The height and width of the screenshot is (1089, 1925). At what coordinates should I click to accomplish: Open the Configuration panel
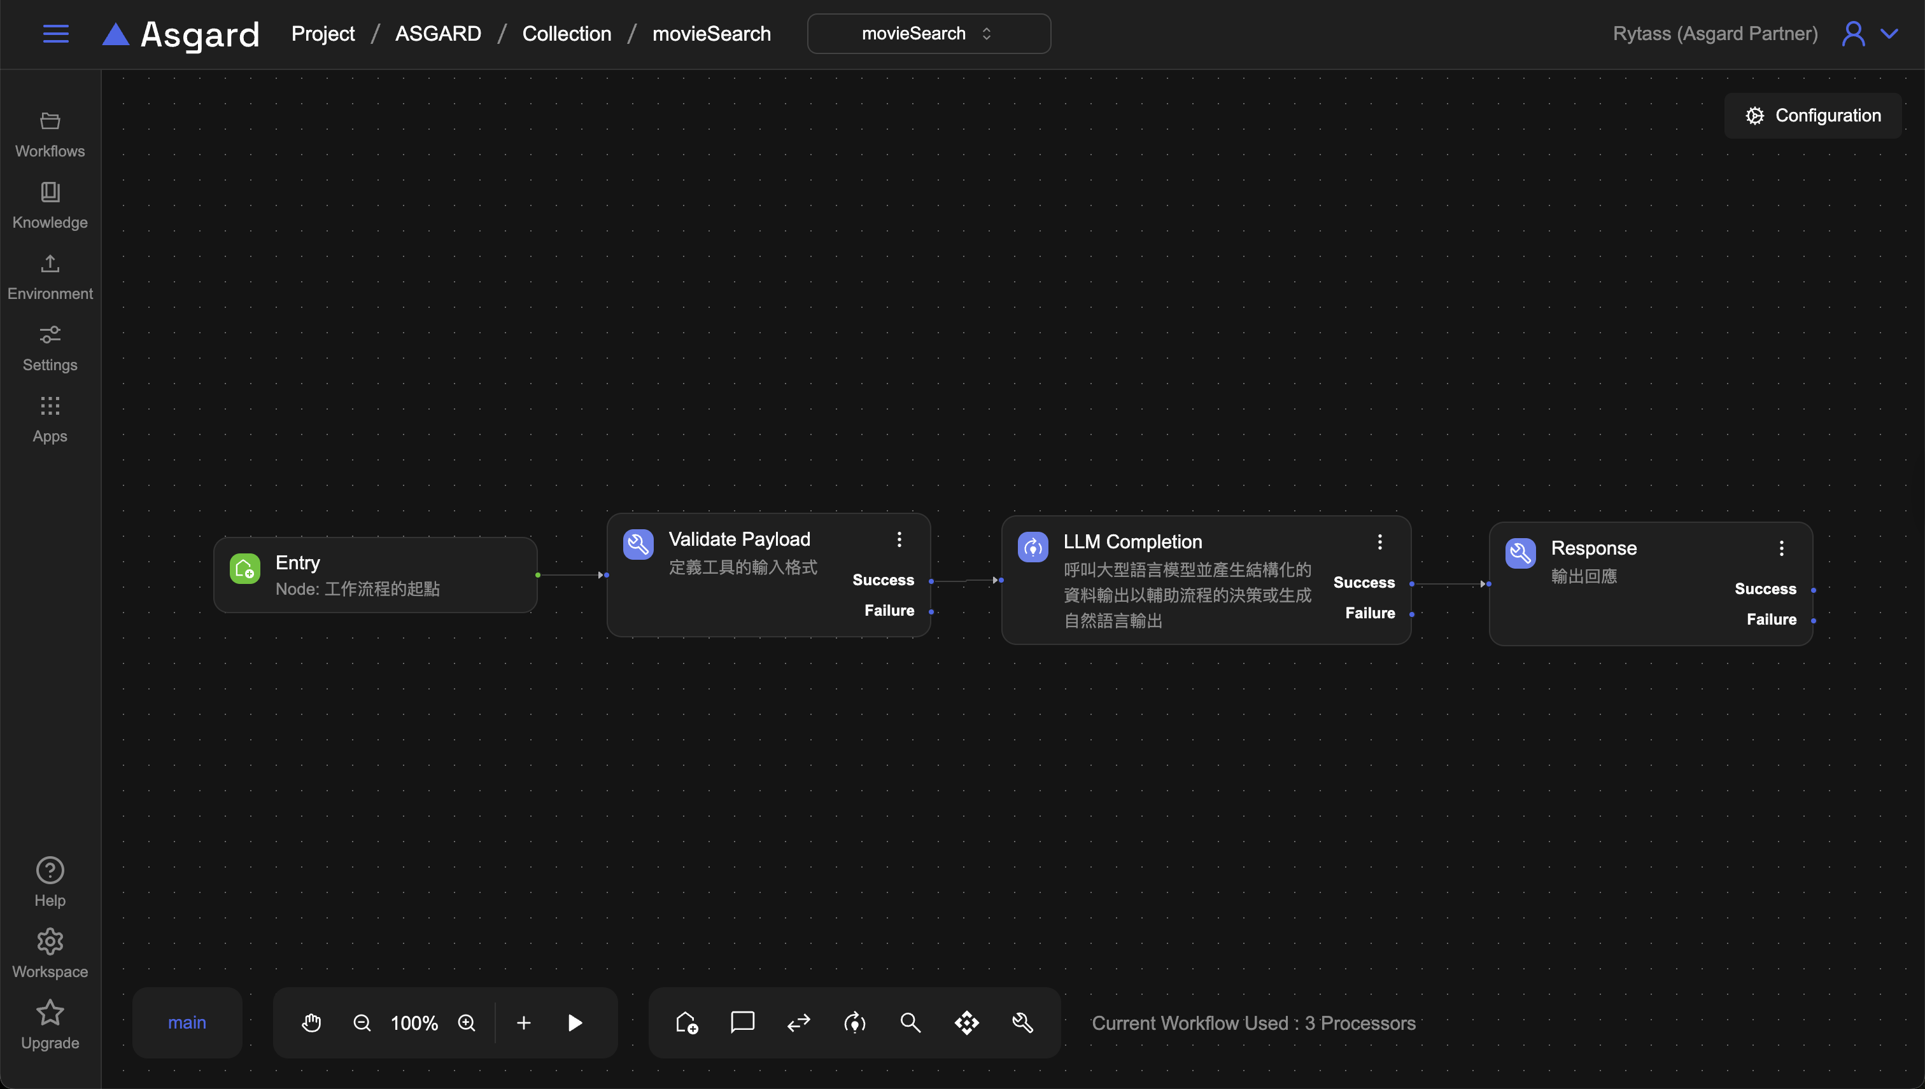point(1813,116)
